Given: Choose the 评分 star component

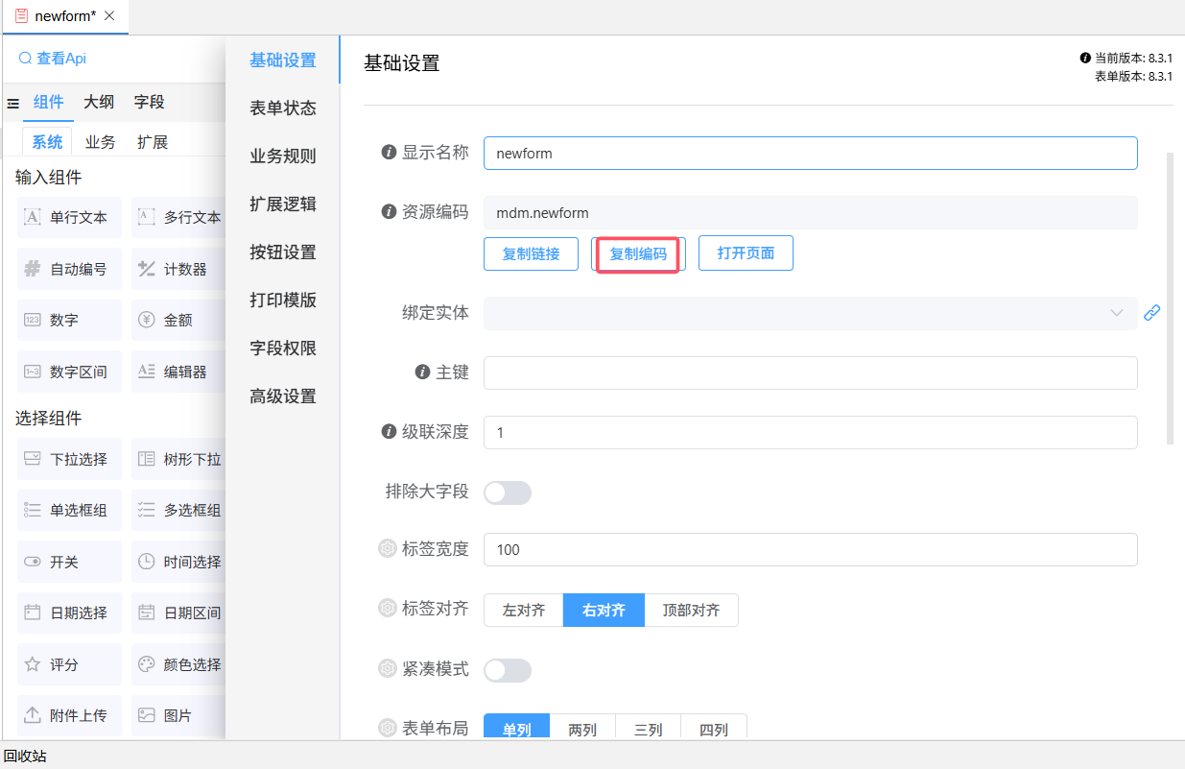Looking at the screenshot, I should pyautogui.click(x=69, y=664).
